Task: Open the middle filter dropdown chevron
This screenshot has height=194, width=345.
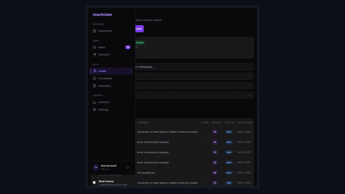Action: 250,86
